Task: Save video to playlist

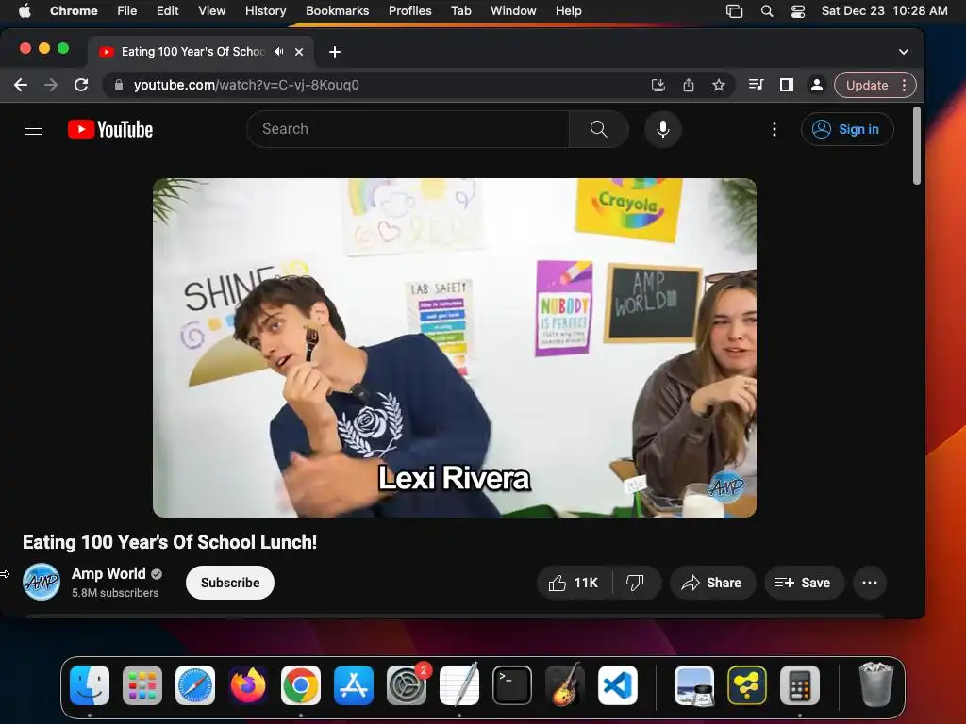Action: coord(804,583)
